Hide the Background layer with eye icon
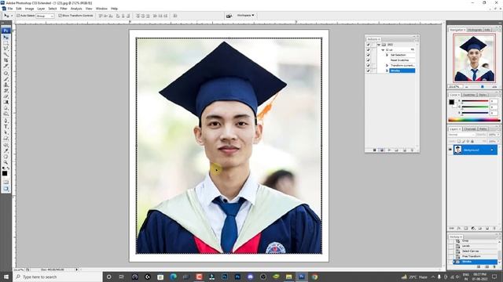503x282 pixels. (x=450, y=150)
